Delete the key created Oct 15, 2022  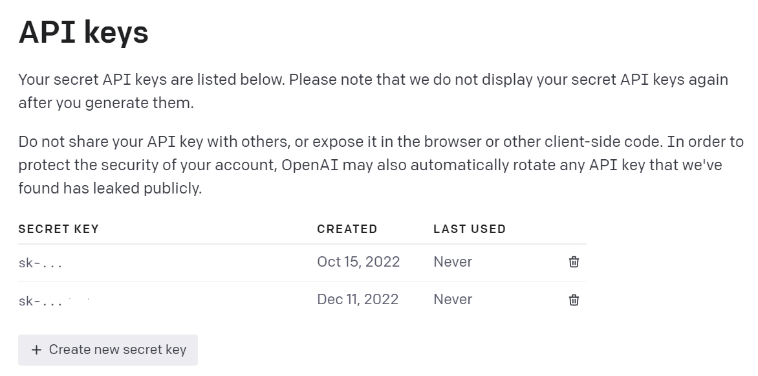click(574, 262)
